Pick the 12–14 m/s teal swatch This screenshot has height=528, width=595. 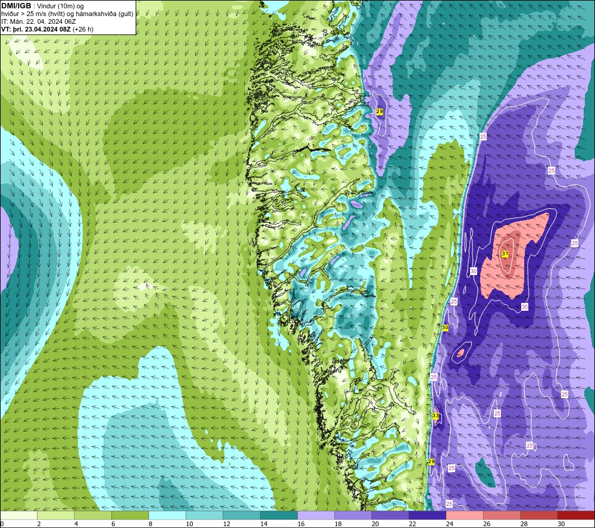tap(242, 515)
